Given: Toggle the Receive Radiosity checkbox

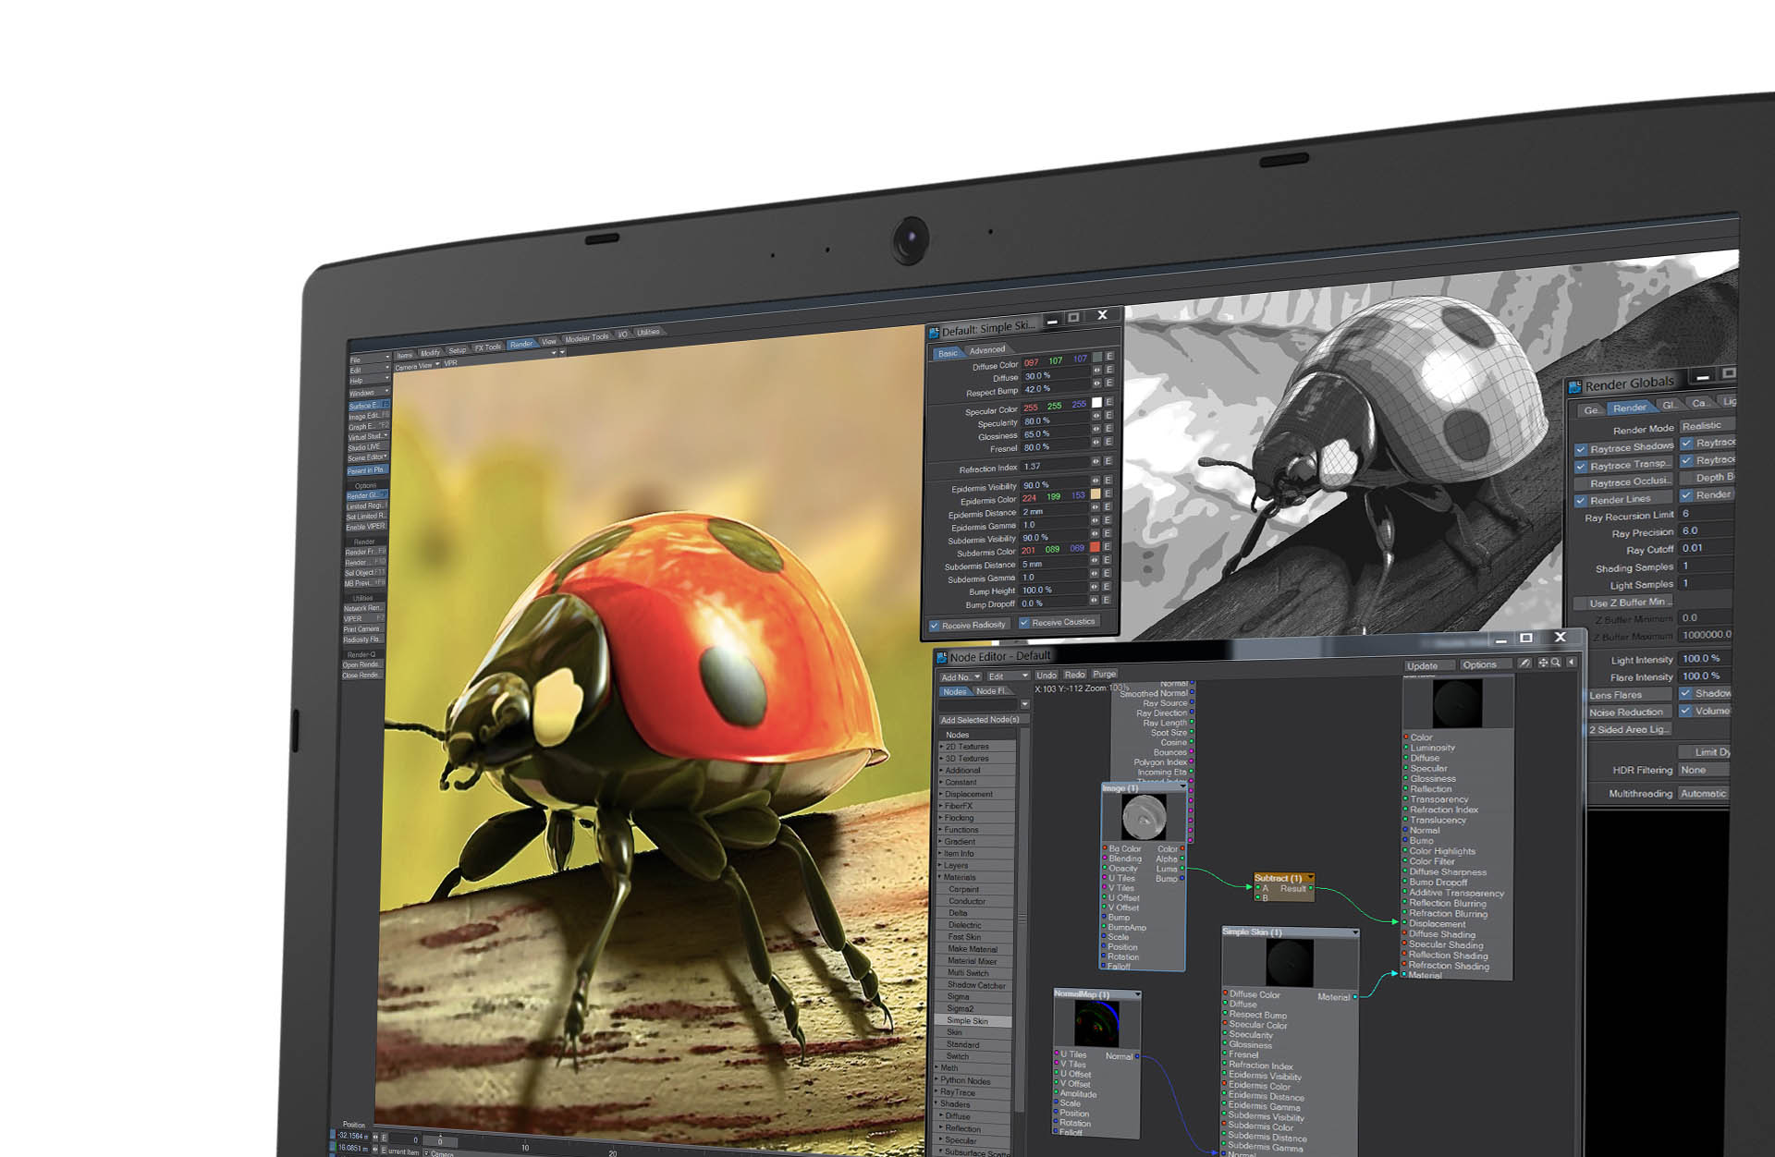Looking at the screenshot, I should [935, 626].
